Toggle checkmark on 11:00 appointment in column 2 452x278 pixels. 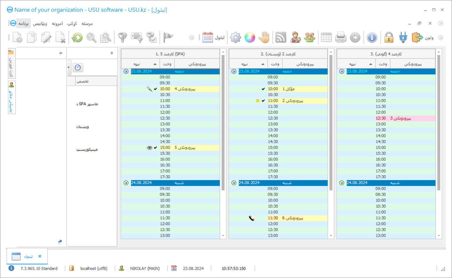pyautogui.click(x=263, y=101)
